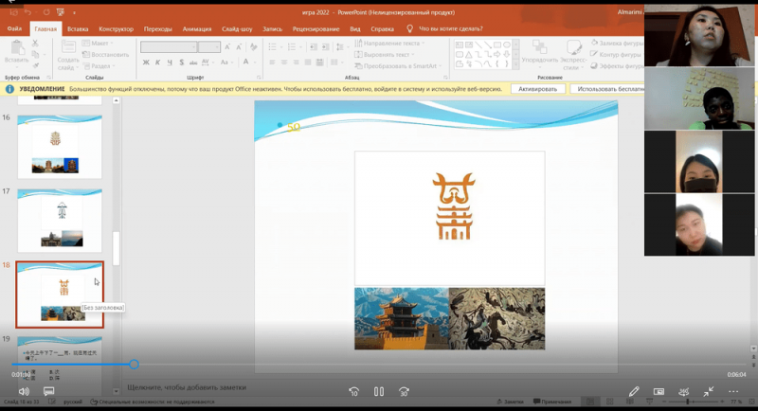This screenshot has height=411, width=758.
Task: Open Экспресс-стили quick styles
Action: [574, 56]
